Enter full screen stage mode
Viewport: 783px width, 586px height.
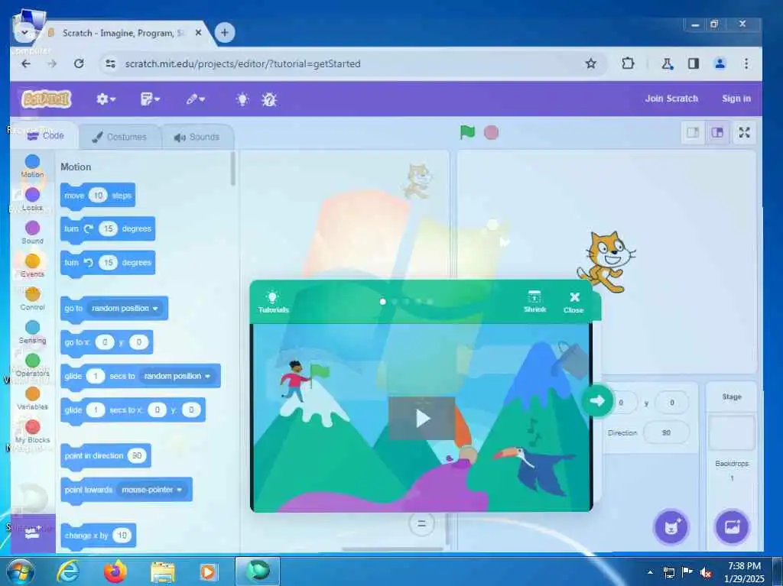pyautogui.click(x=745, y=133)
